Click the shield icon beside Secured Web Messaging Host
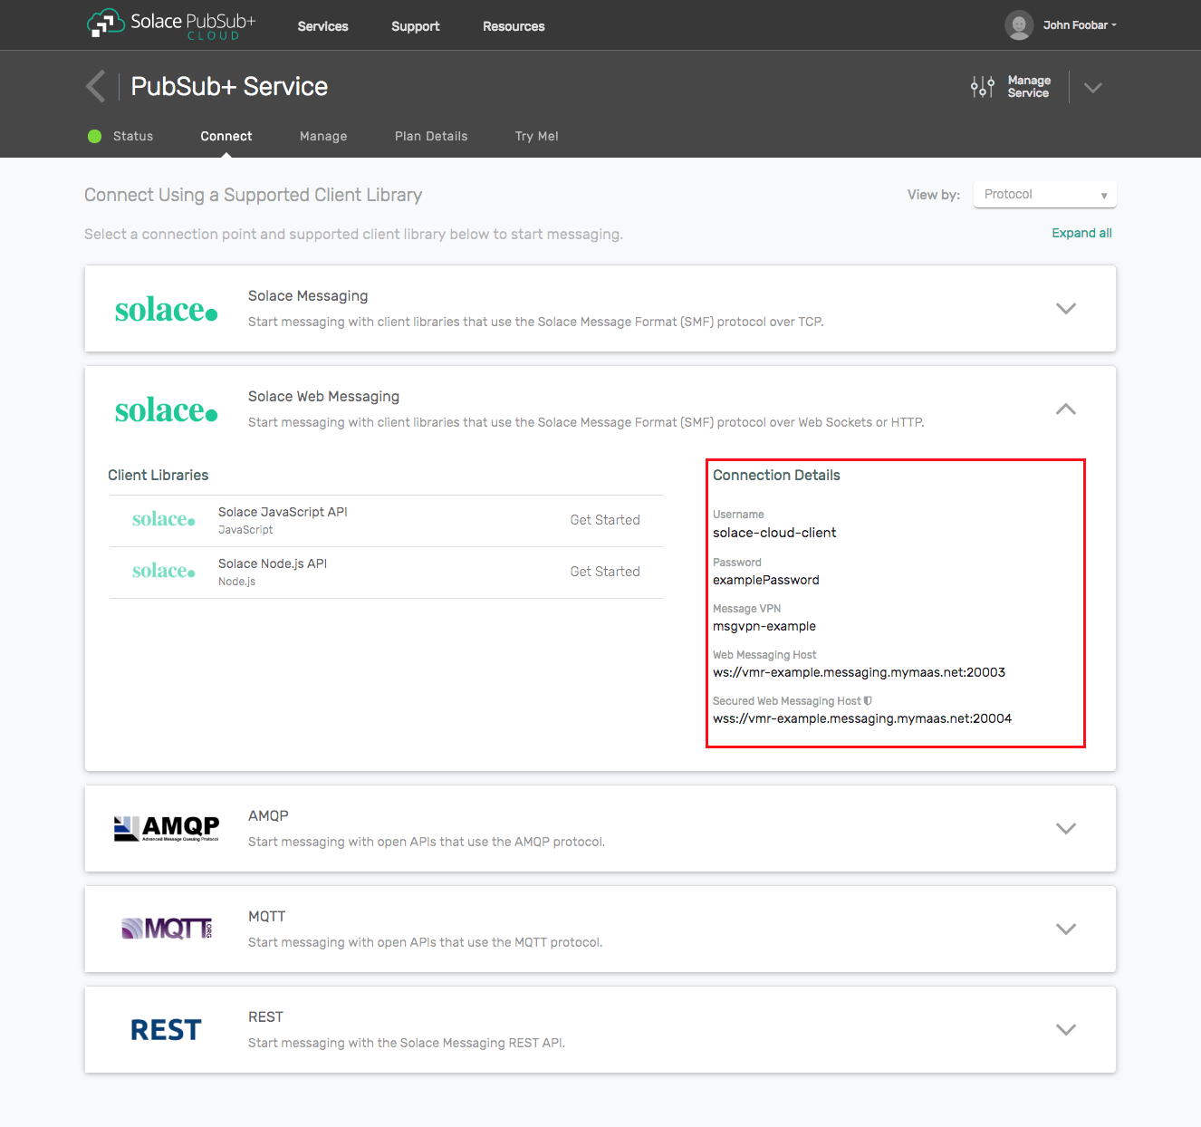This screenshot has width=1201, height=1127. tap(868, 700)
